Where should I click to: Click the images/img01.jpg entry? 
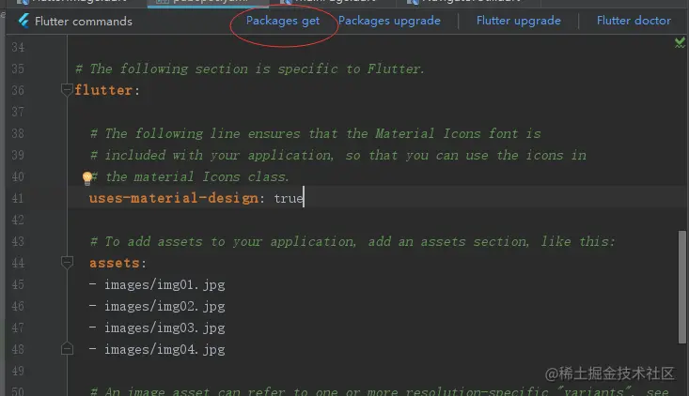[164, 285]
